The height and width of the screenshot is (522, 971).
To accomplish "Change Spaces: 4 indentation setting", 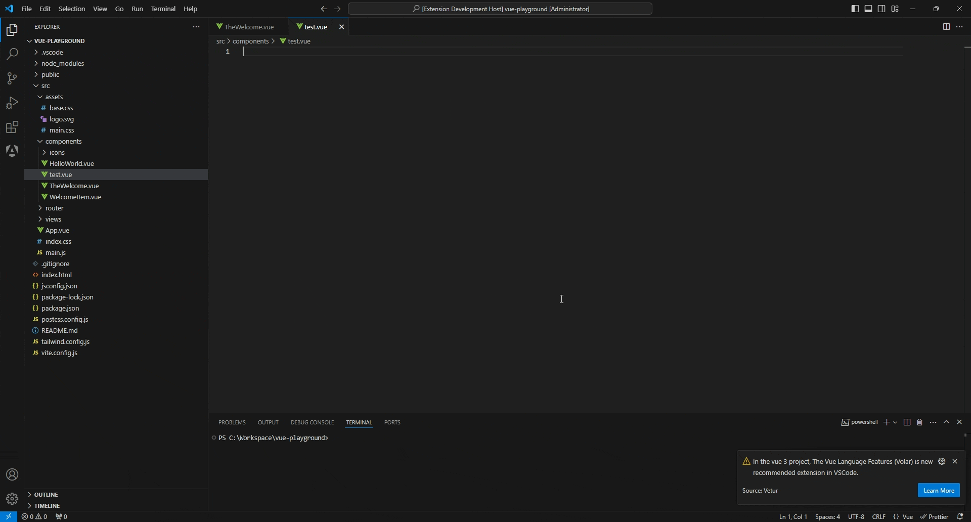I will pyautogui.click(x=828, y=517).
